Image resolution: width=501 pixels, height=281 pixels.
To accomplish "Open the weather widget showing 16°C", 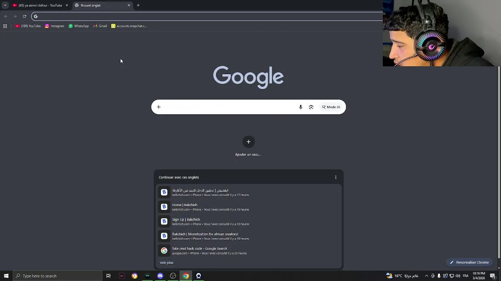I will (x=402, y=276).
